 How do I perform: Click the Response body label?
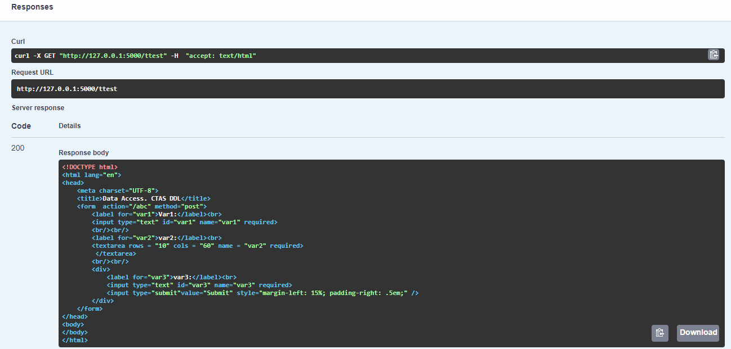83,152
